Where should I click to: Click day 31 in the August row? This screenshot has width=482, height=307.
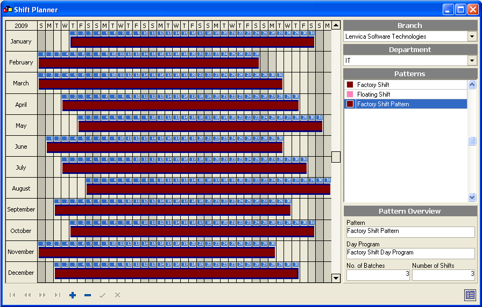(x=328, y=180)
